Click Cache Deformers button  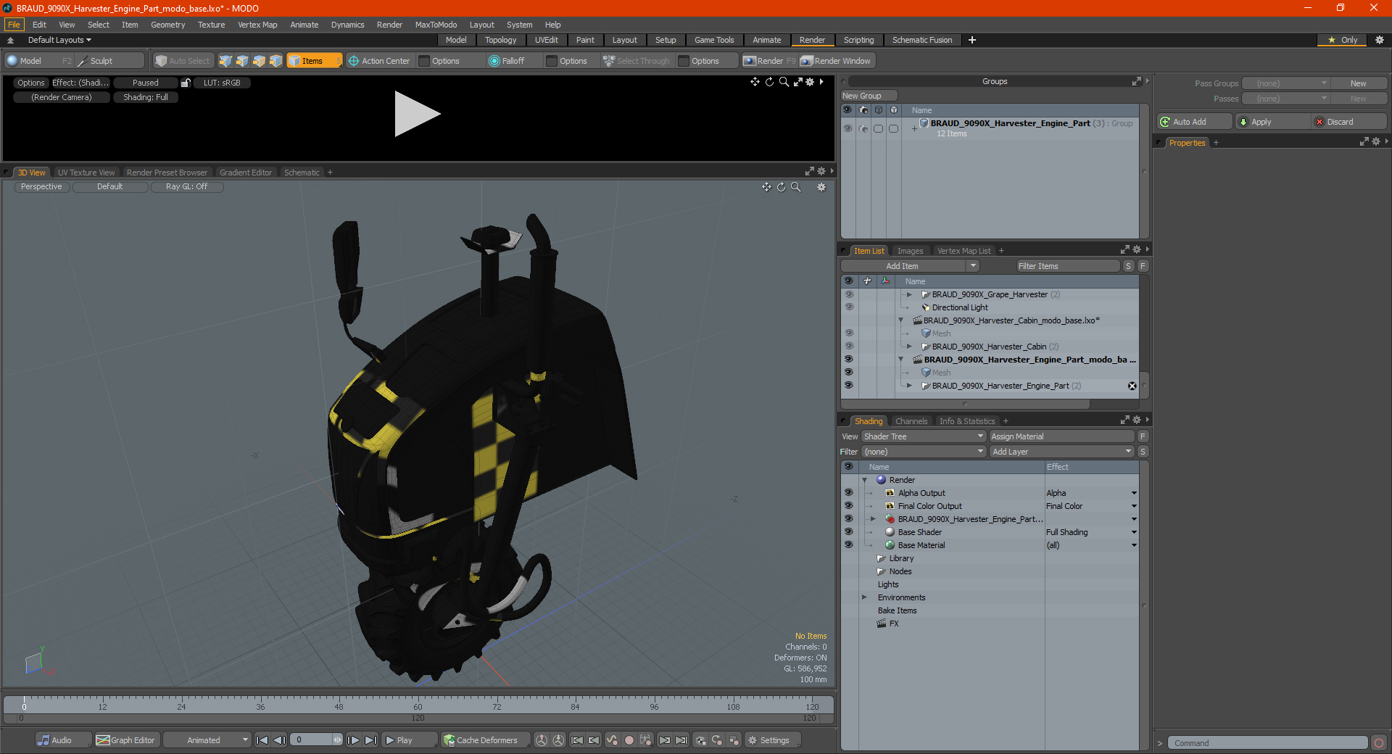[485, 740]
